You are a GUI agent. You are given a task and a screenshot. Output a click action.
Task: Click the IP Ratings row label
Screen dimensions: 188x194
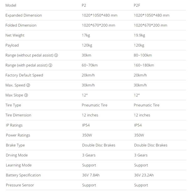tap(14, 125)
